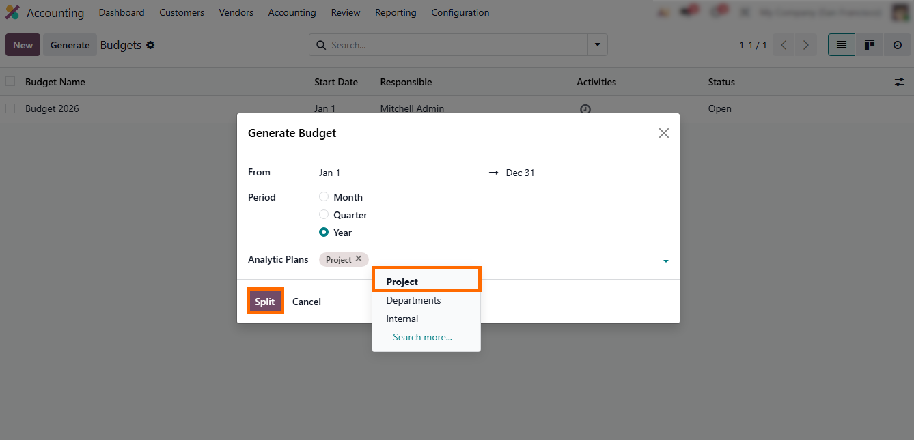The width and height of the screenshot is (914, 440).
Task: Click the Search more... link
Action: tap(422, 337)
